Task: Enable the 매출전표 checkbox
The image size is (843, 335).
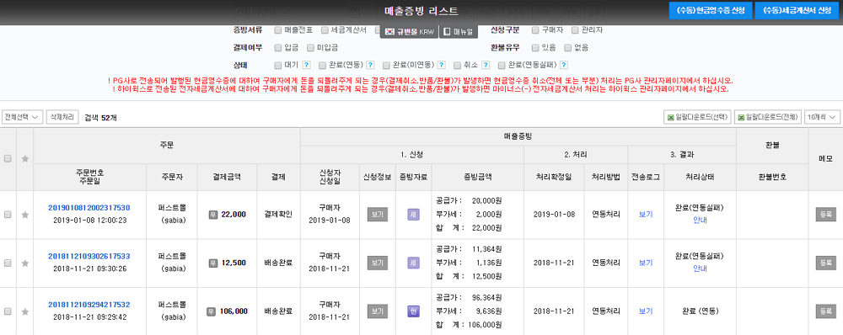Action: 278,30
